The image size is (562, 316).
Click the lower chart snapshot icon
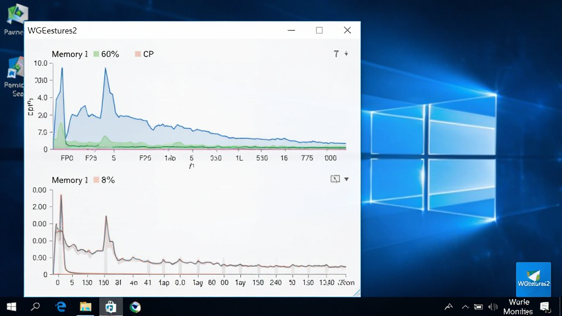click(x=335, y=179)
